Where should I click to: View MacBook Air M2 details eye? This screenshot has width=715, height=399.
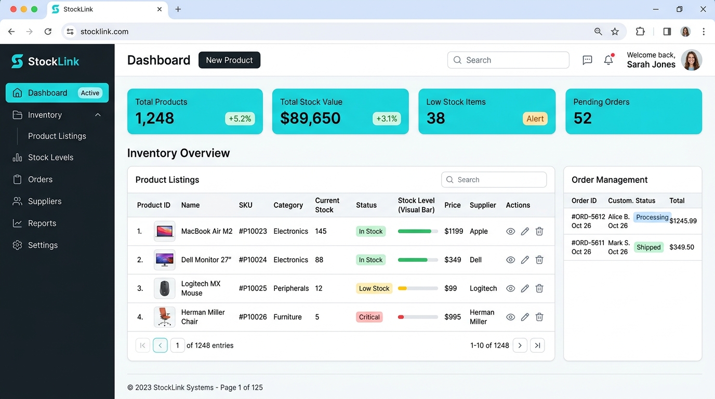[510, 231]
